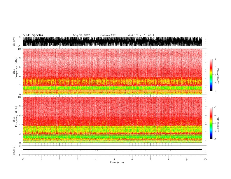Click time axis tick label "7"
The image size is (231, 179).
150,159
